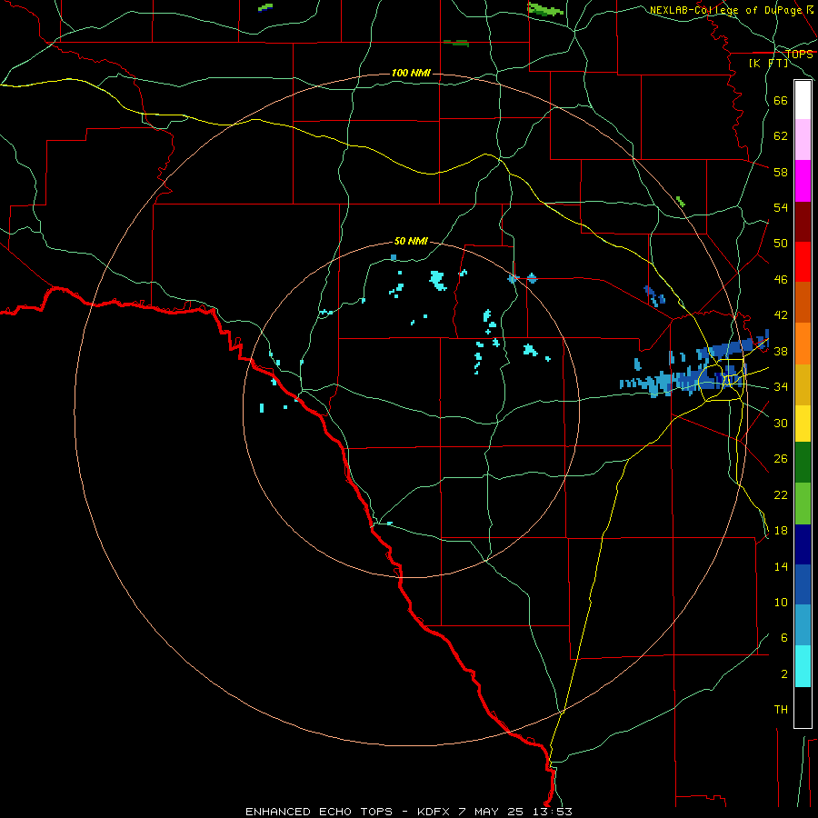Image resolution: width=818 pixels, height=818 pixels.
Task: Click the 13:53 timestamp
Action: tap(553, 812)
